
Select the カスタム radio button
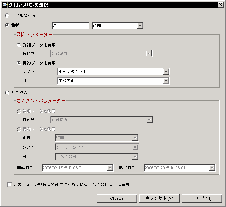point(8,93)
